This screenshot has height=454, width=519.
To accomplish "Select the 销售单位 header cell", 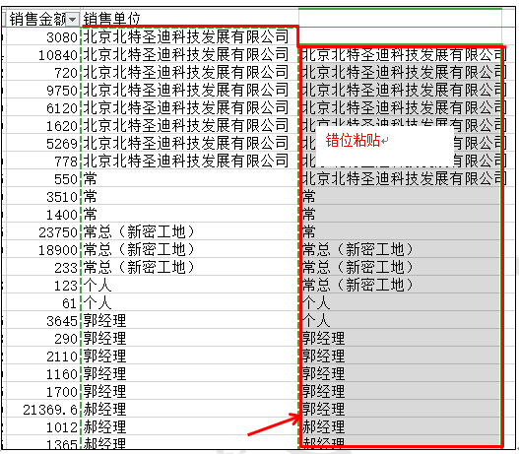I will click(190, 19).
